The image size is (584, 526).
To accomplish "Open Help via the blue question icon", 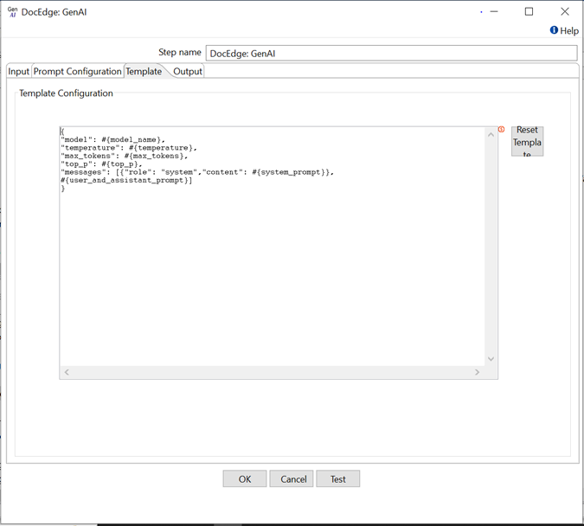I will (554, 30).
